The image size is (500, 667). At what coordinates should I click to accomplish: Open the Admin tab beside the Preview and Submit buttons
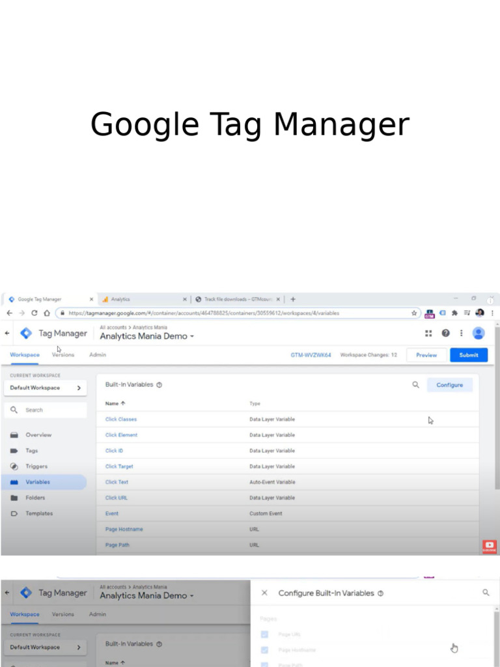[98, 354]
